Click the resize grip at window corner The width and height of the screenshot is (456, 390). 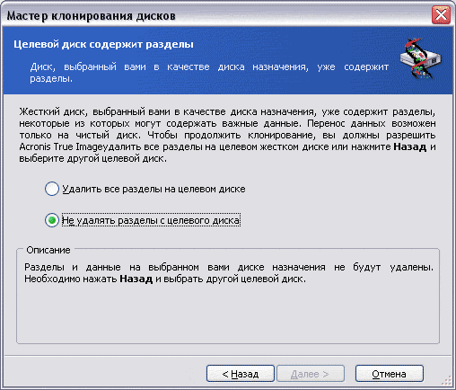(447, 381)
